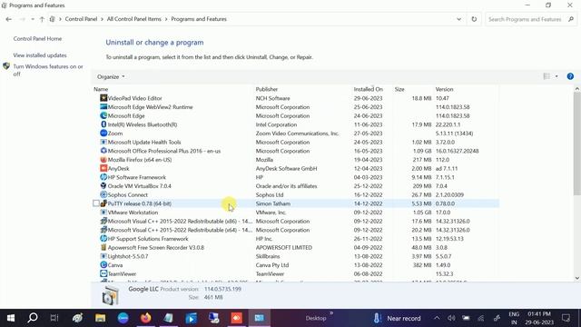This screenshot has height=327, width=581.
Task: Open the taskbar clock showing 01:41 PM
Action: pos(539,318)
